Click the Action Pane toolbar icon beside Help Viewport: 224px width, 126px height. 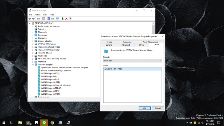pos(52,19)
